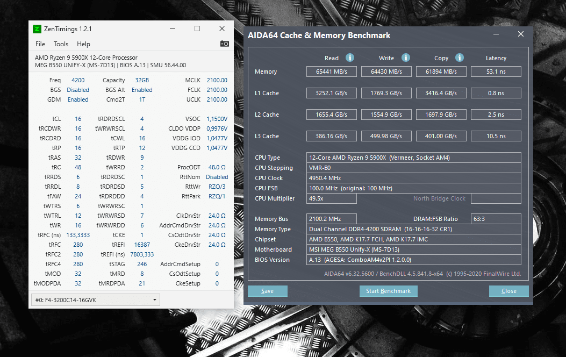Click the BGS value Disabled
The height and width of the screenshot is (357, 566).
78,90
